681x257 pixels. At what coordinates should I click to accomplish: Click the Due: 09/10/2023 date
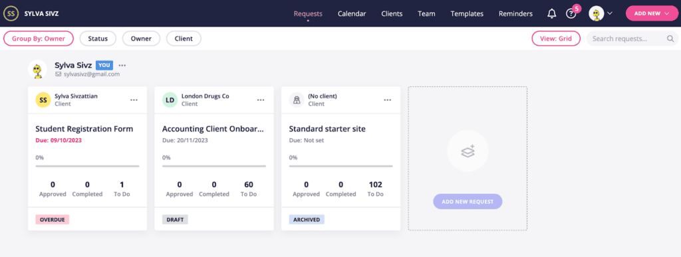click(x=59, y=140)
